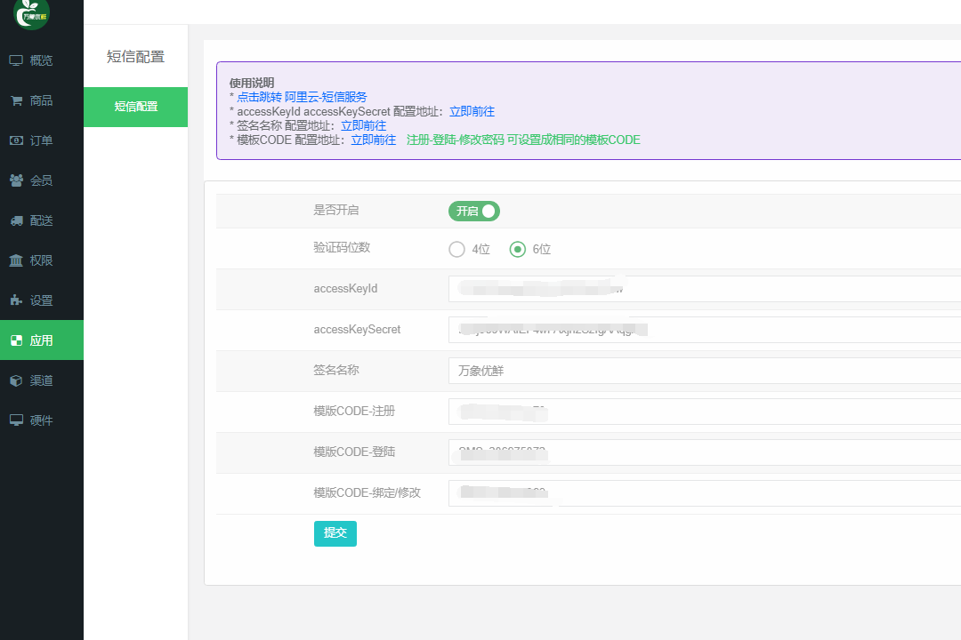Click 立即前往 link for 签名名称 config
This screenshot has width=961, height=640.
click(x=363, y=125)
